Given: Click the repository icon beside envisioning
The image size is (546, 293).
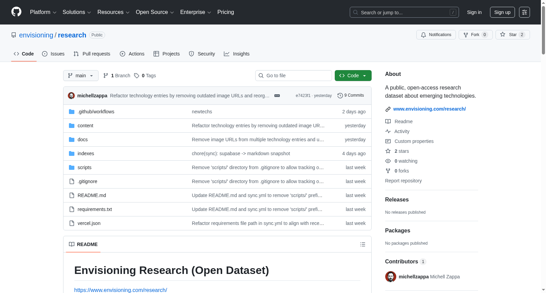Looking at the screenshot, I should (14, 35).
